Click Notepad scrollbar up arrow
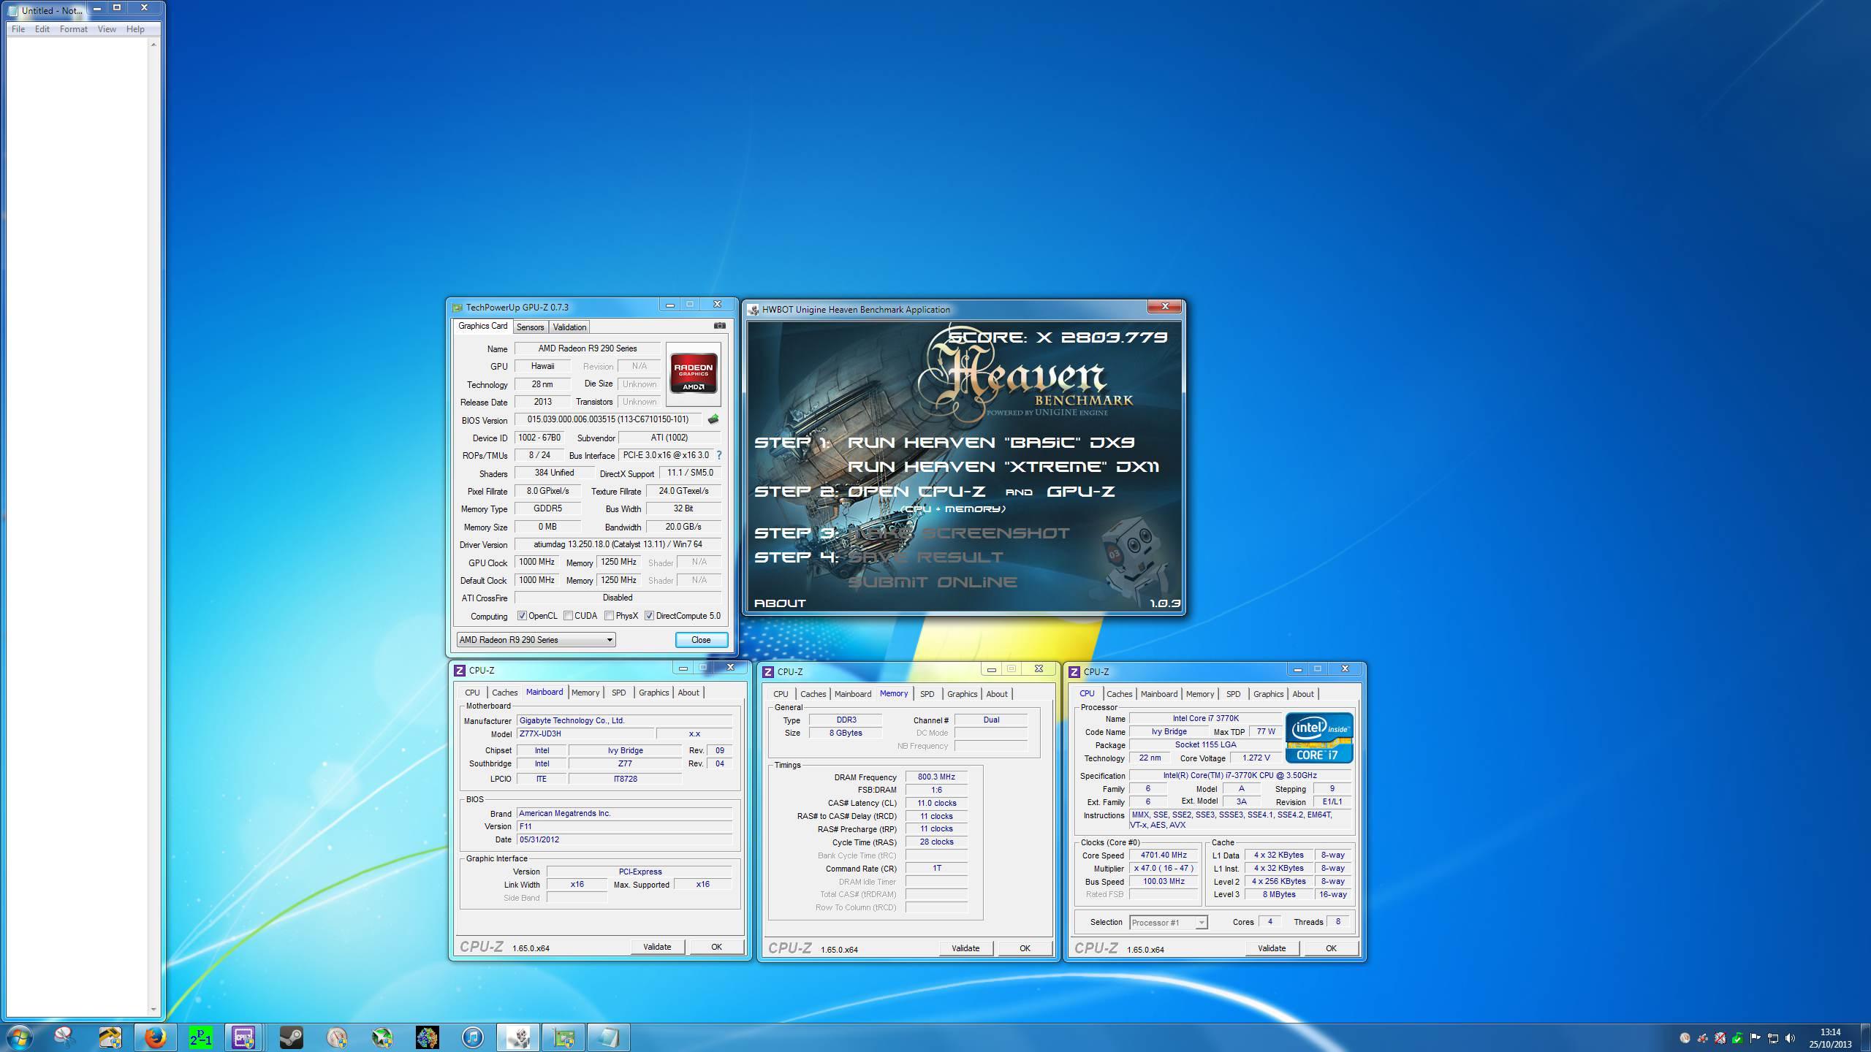The image size is (1871, 1052). [x=153, y=45]
